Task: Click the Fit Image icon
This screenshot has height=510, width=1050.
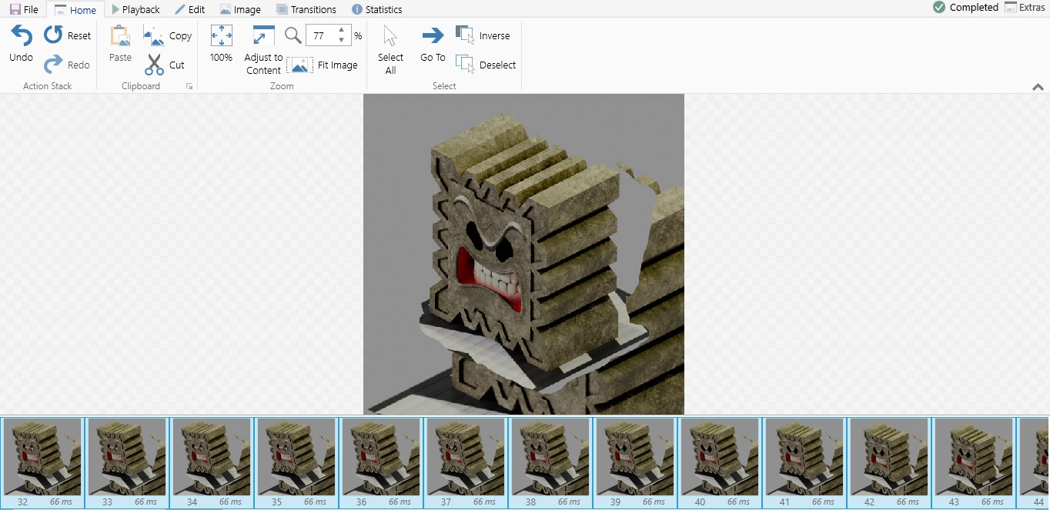Action: pos(299,65)
